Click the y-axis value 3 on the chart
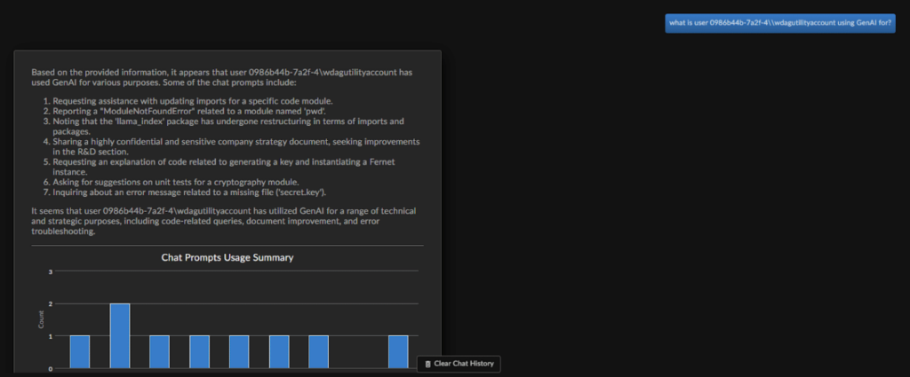910x377 pixels. coord(51,271)
